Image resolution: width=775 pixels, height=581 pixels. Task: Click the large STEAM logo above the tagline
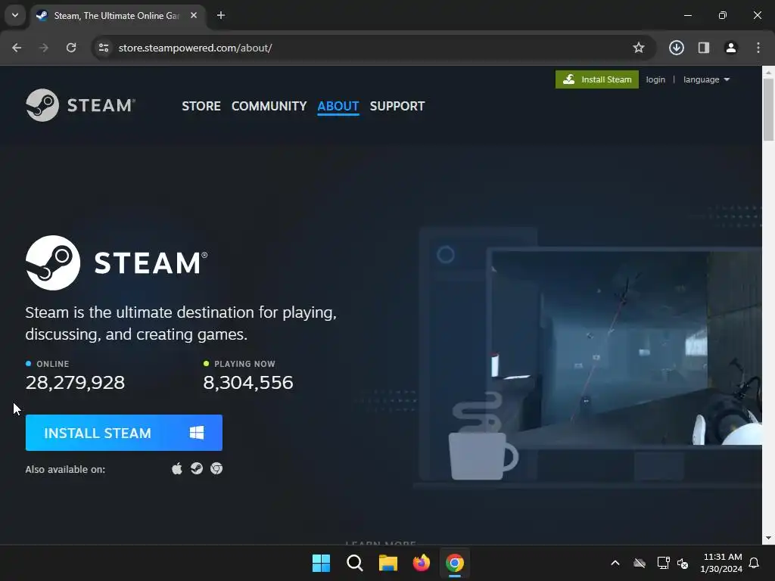[x=117, y=263]
